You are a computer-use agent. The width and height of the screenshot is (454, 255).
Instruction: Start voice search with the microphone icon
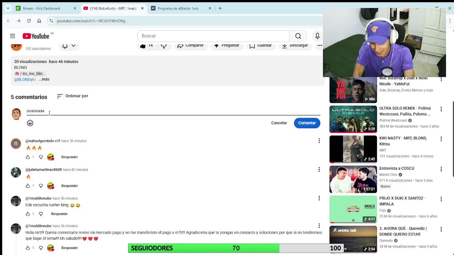point(317,36)
